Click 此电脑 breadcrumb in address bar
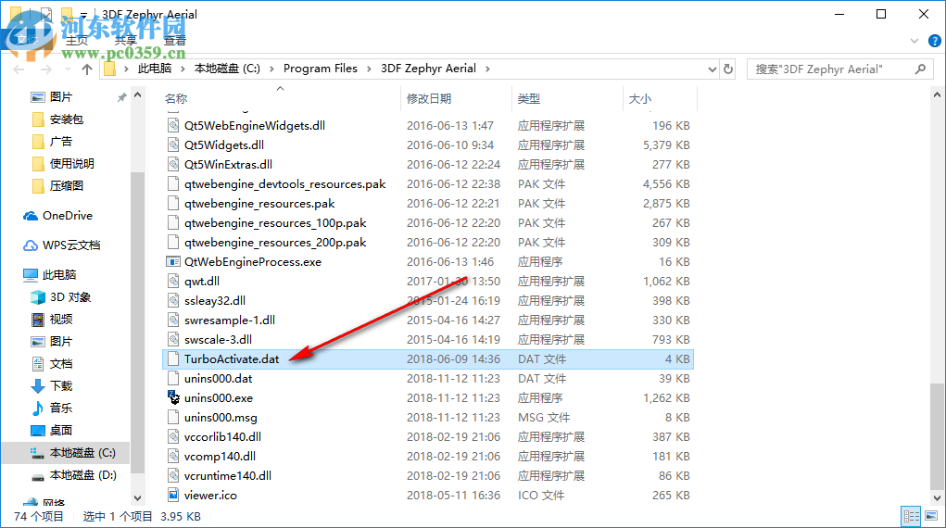Image resolution: width=946 pixels, height=528 pixels. [155, 69]
